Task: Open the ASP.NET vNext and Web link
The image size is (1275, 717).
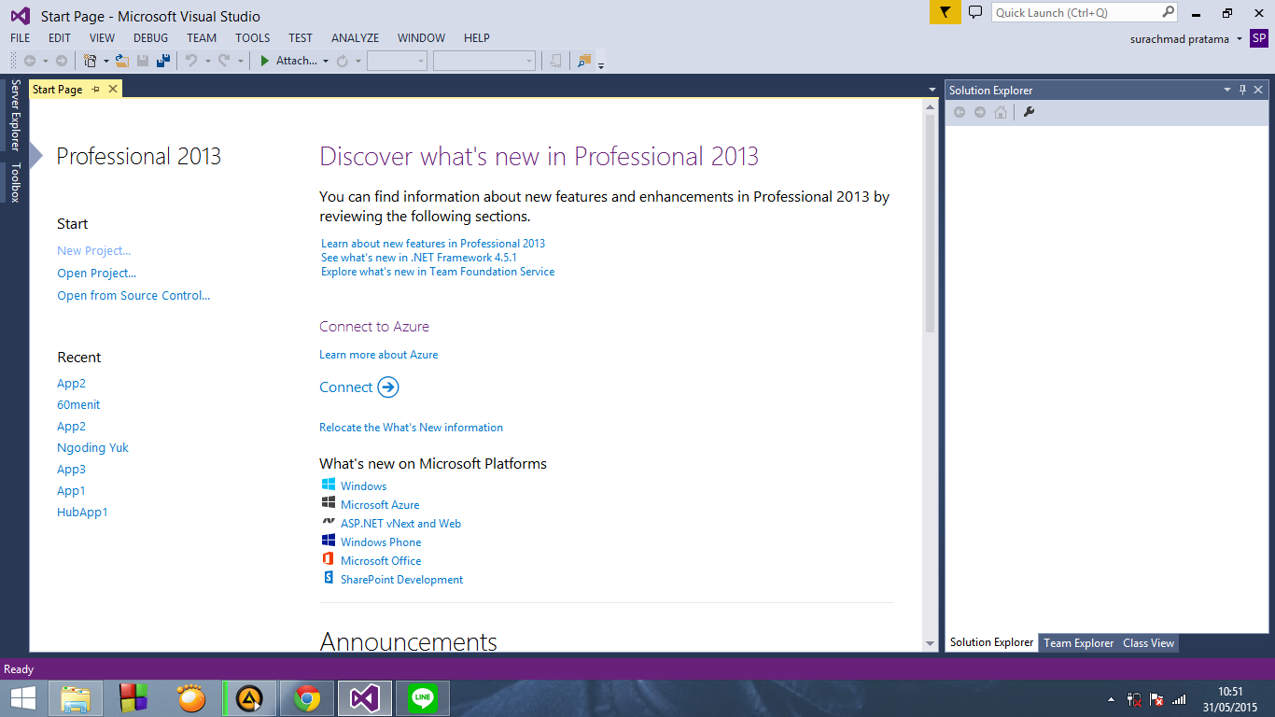Action: [400, 524]
